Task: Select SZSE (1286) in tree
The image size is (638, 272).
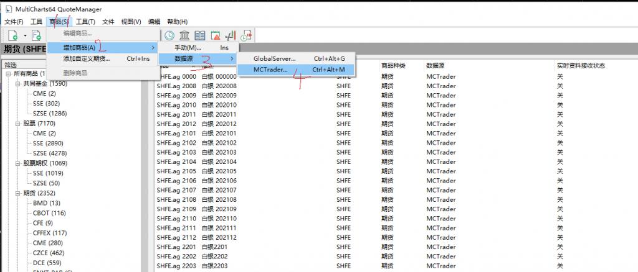Action: [x=50, y=114]
